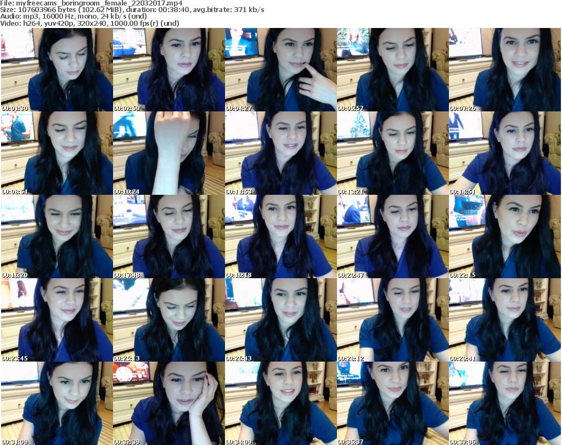
Task: Select the "avg.bitrate: 371 kb/s" text
Action: (x=229, y=10)
